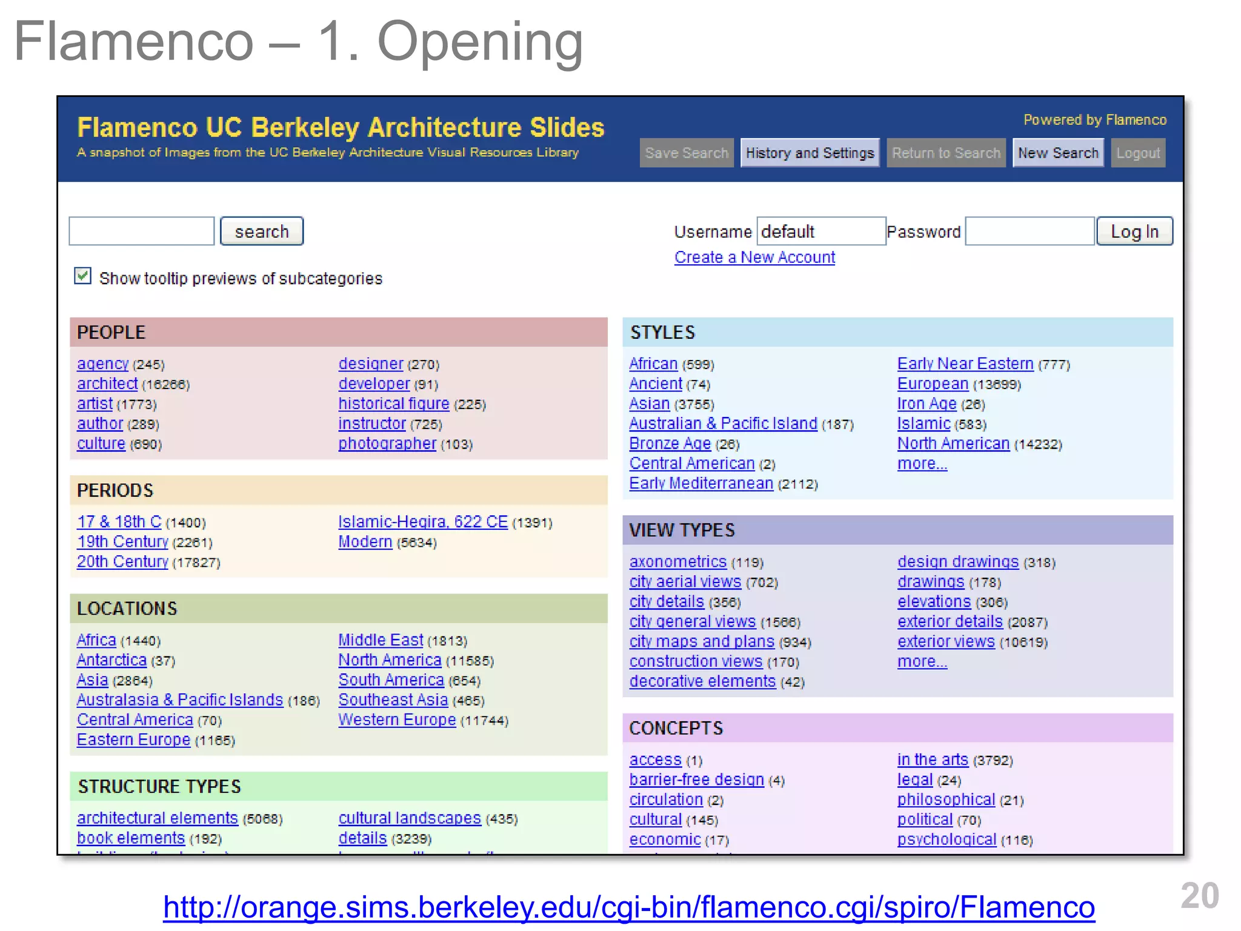Click the Username input field
Image resolution: width=1241 pixels, height=931 pixels.
[821, 232]
